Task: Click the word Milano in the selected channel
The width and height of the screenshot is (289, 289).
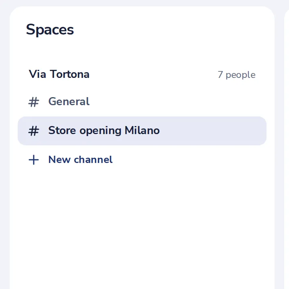Action: tap(142, 130)
